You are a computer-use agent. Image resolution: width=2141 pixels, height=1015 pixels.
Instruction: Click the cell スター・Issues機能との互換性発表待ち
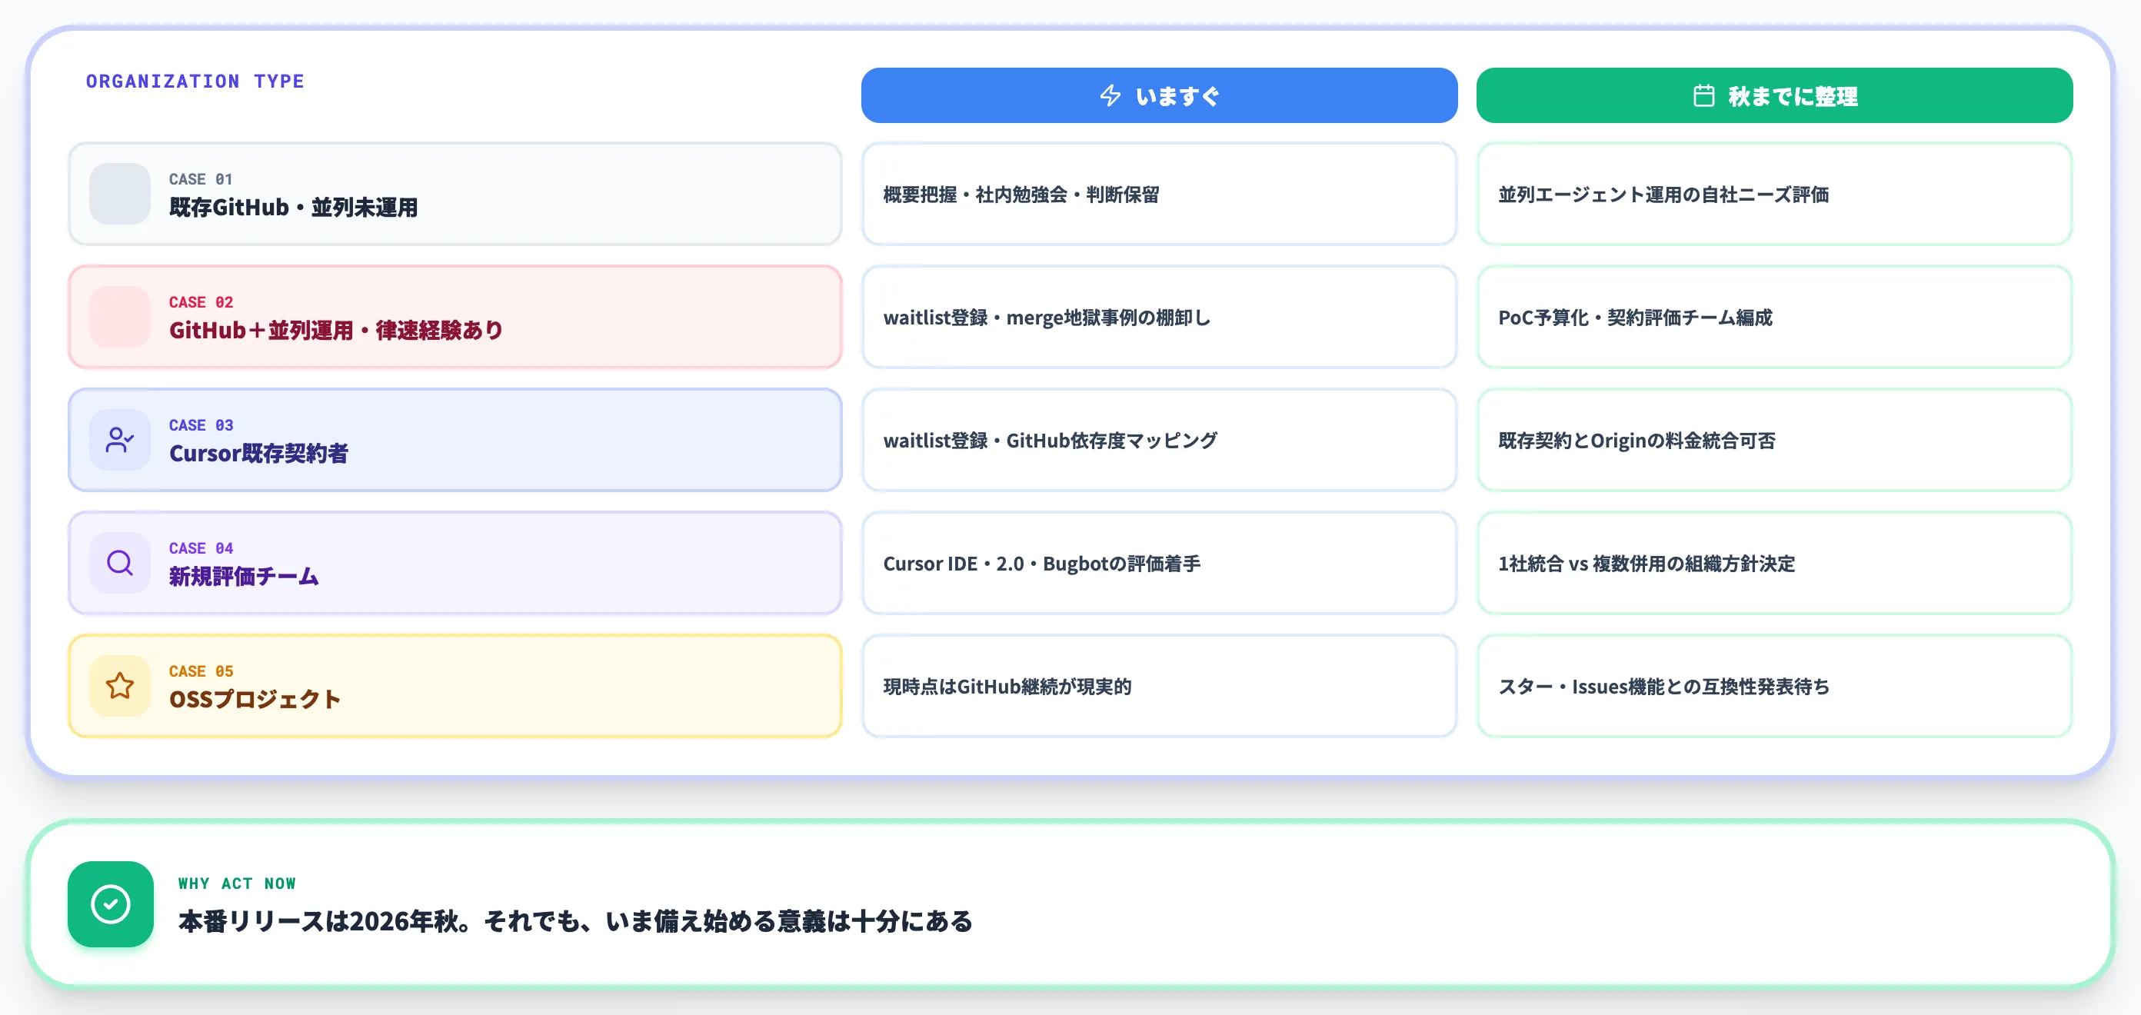point(1773,686)
